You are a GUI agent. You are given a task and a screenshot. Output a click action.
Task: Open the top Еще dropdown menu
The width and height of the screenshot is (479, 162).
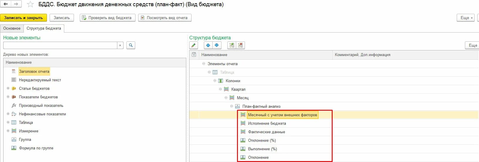click(x=466, y=18)
